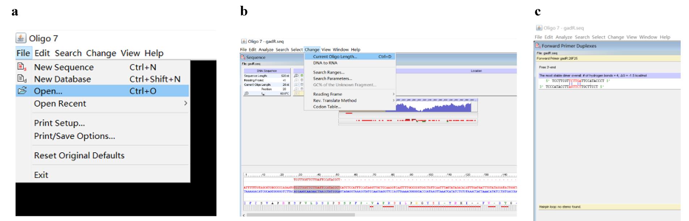Click the Sequence Length row in the table
Screen dimensions: 689x221
[267, 76]
